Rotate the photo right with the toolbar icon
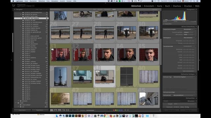The width and height of the screenshot is (211, 118). (x=128, y=110)
